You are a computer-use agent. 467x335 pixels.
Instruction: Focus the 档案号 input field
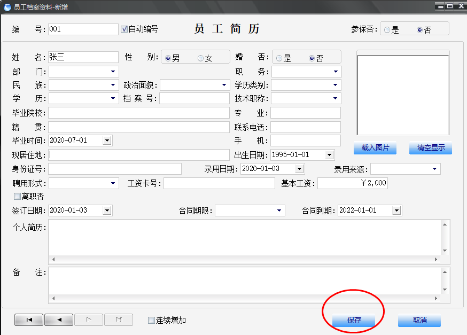(194, 98)
